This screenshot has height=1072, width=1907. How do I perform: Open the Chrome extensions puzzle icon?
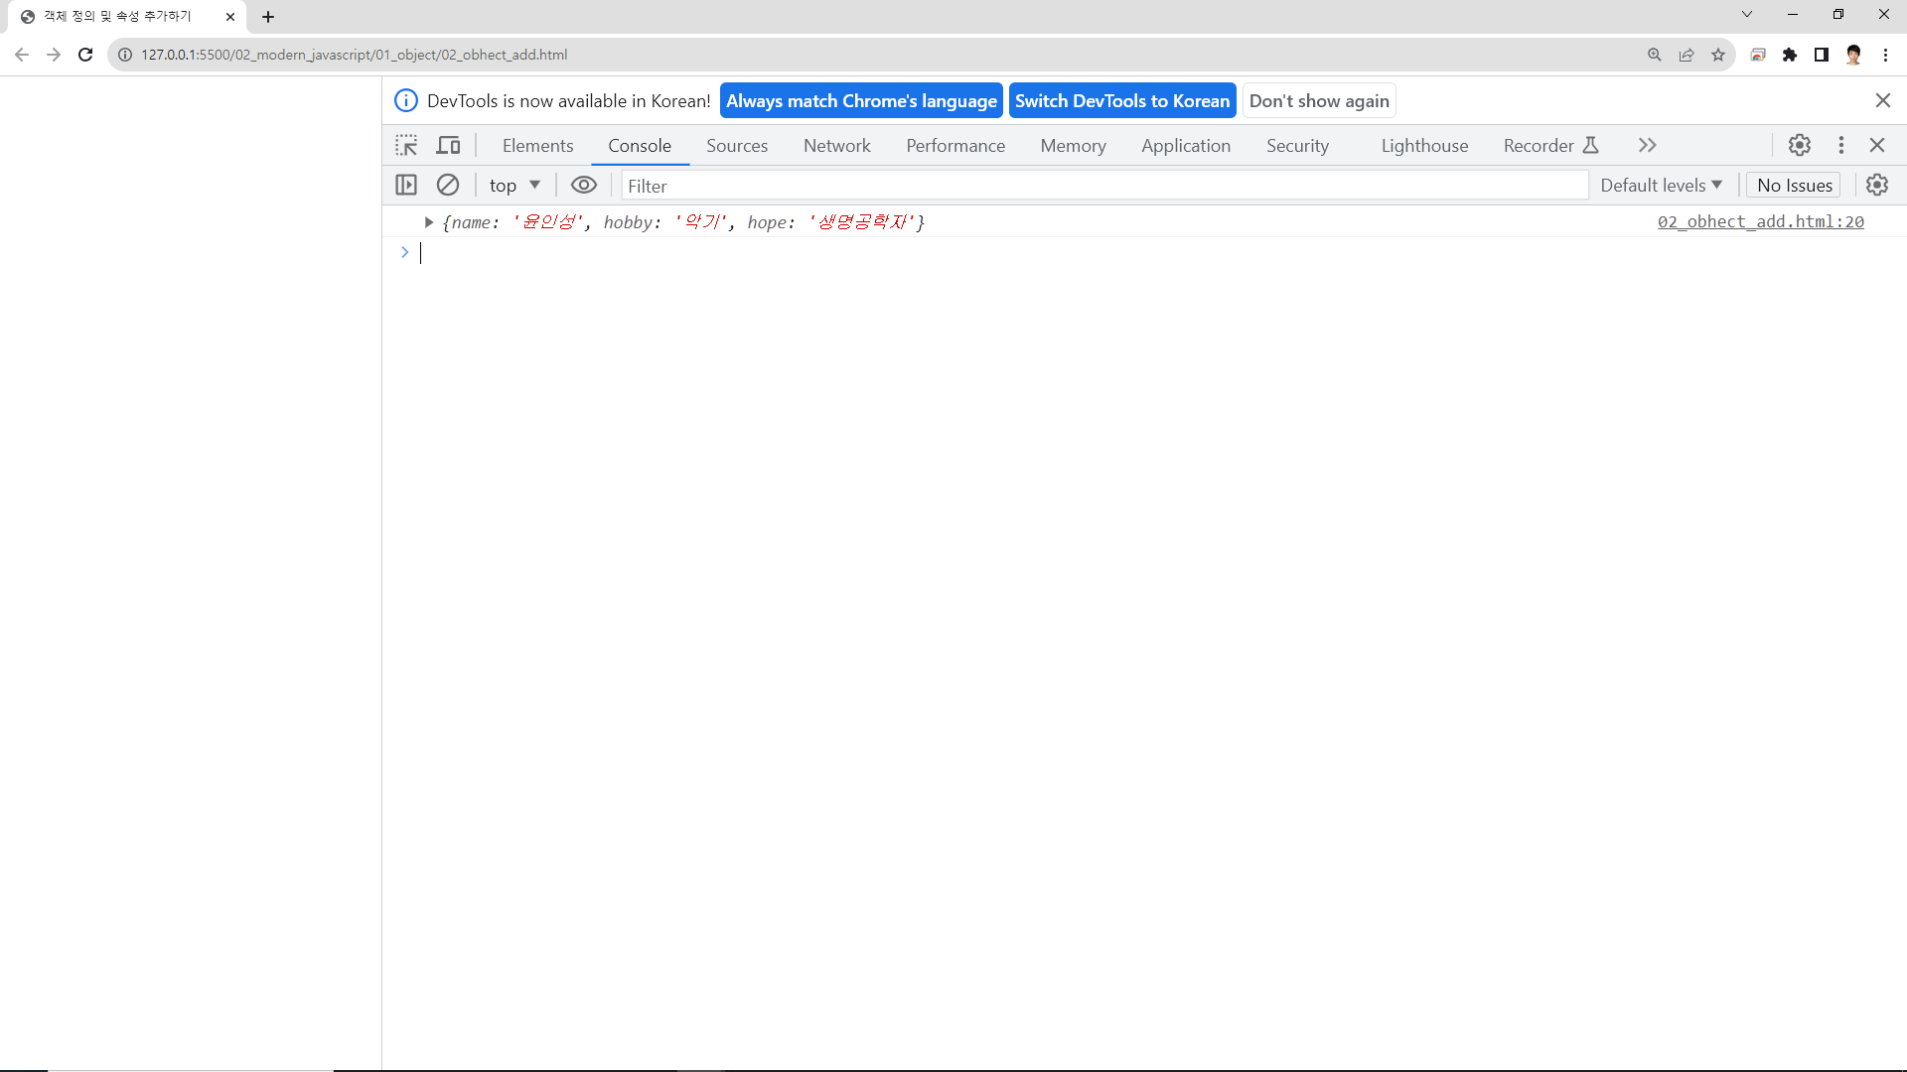tap(1790, 55)
